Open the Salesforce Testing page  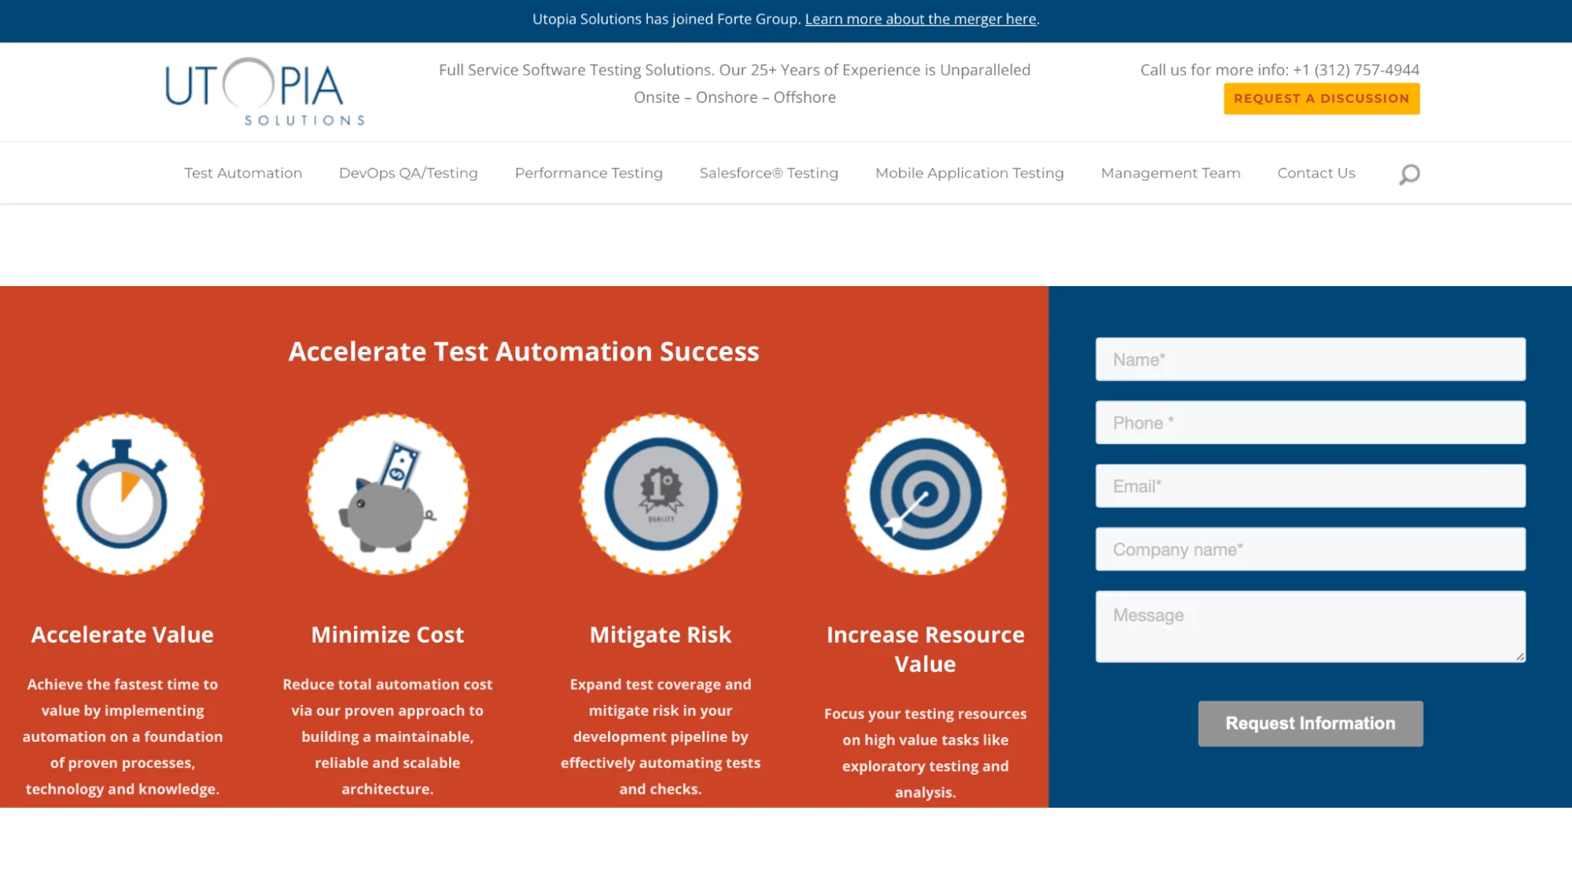tap(768, 173)
